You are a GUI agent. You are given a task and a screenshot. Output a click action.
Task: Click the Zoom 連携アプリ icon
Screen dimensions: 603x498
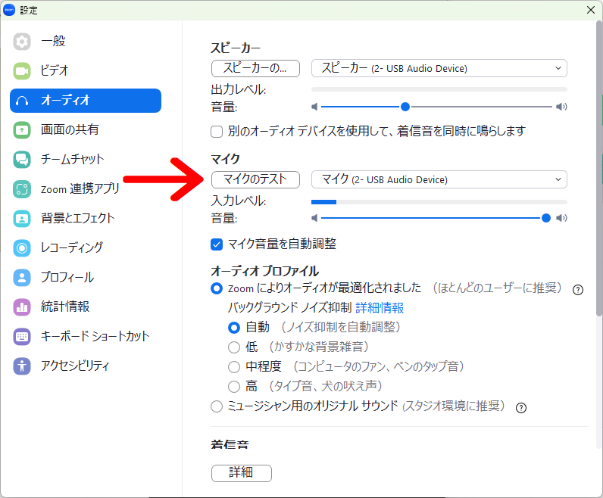tap(22, 189)
